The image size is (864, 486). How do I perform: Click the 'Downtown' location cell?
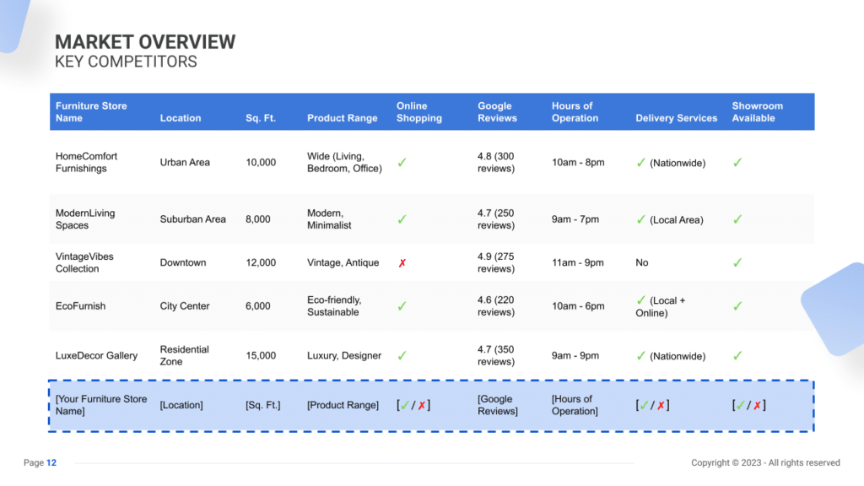(183, 263)
